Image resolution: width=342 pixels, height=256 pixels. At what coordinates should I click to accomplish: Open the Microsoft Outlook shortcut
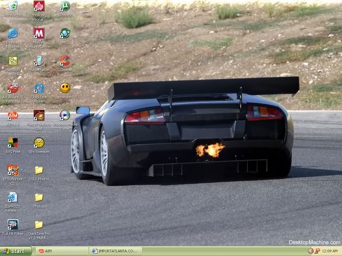pos(13,61)
